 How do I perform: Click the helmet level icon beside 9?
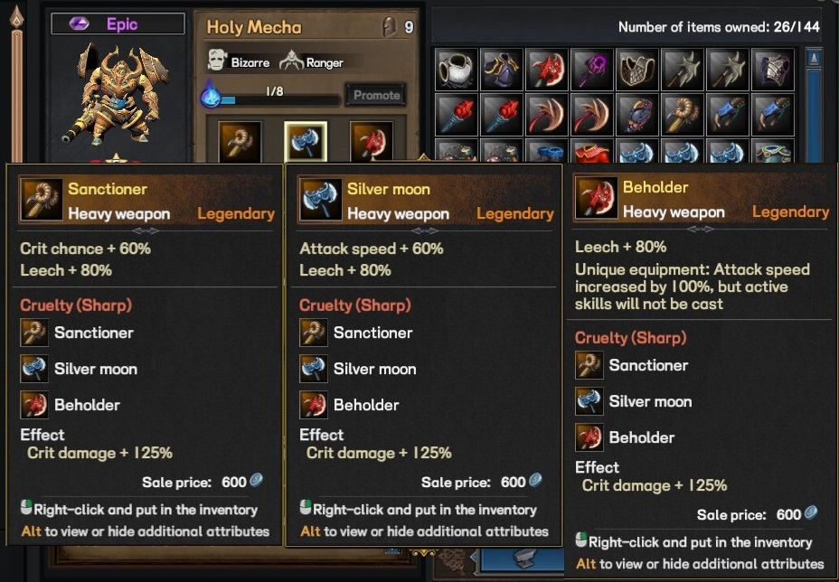click(389, 27)
